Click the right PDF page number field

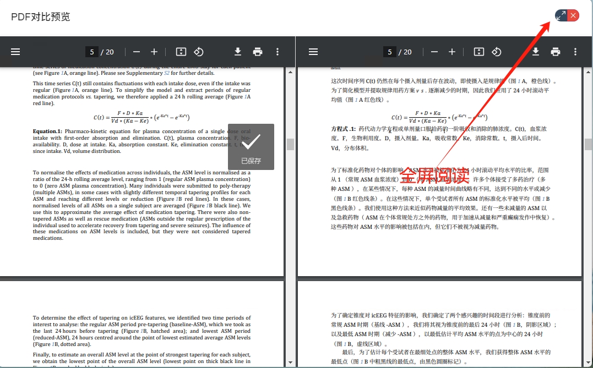click(x=390, y=52)
